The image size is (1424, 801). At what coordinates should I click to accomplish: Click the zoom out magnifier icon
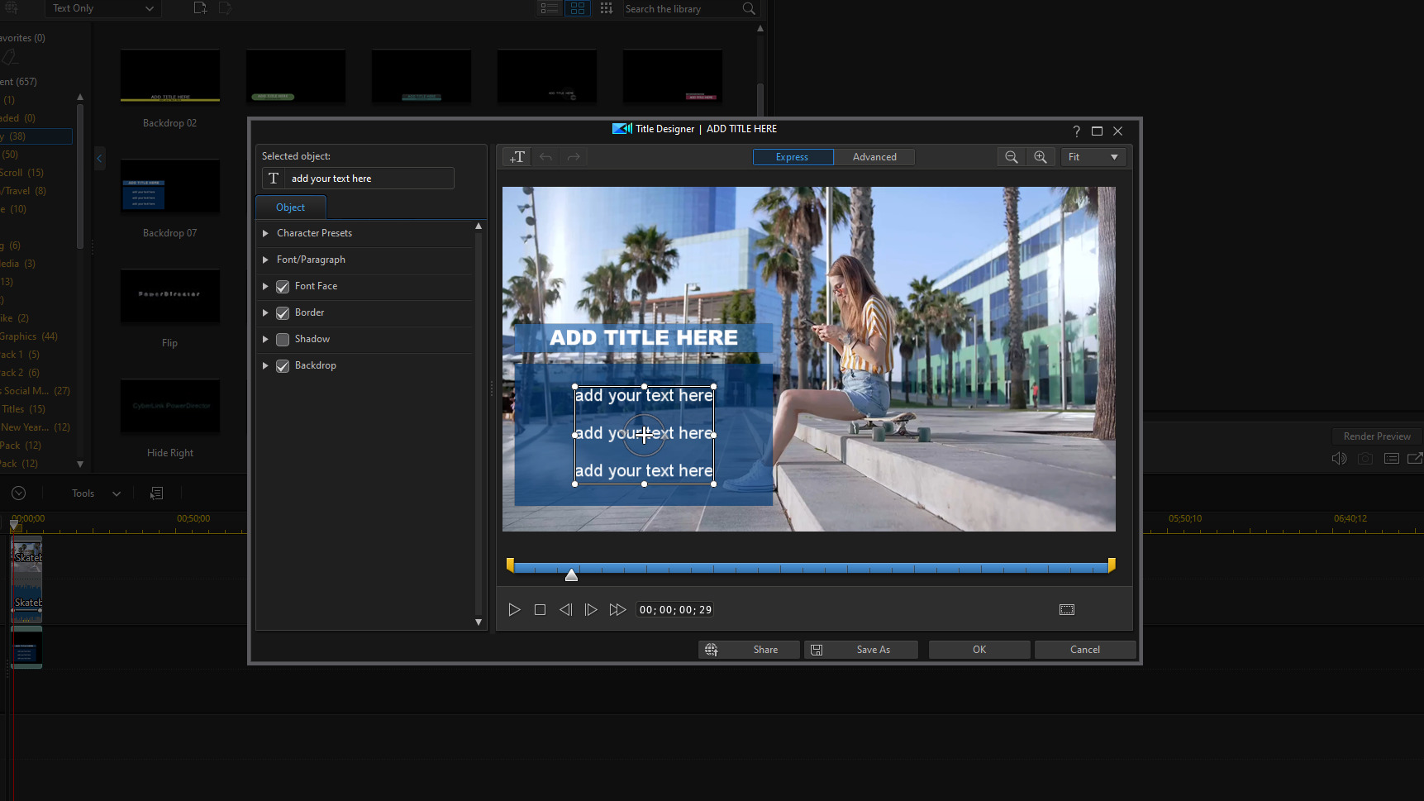pos(1011,157)
